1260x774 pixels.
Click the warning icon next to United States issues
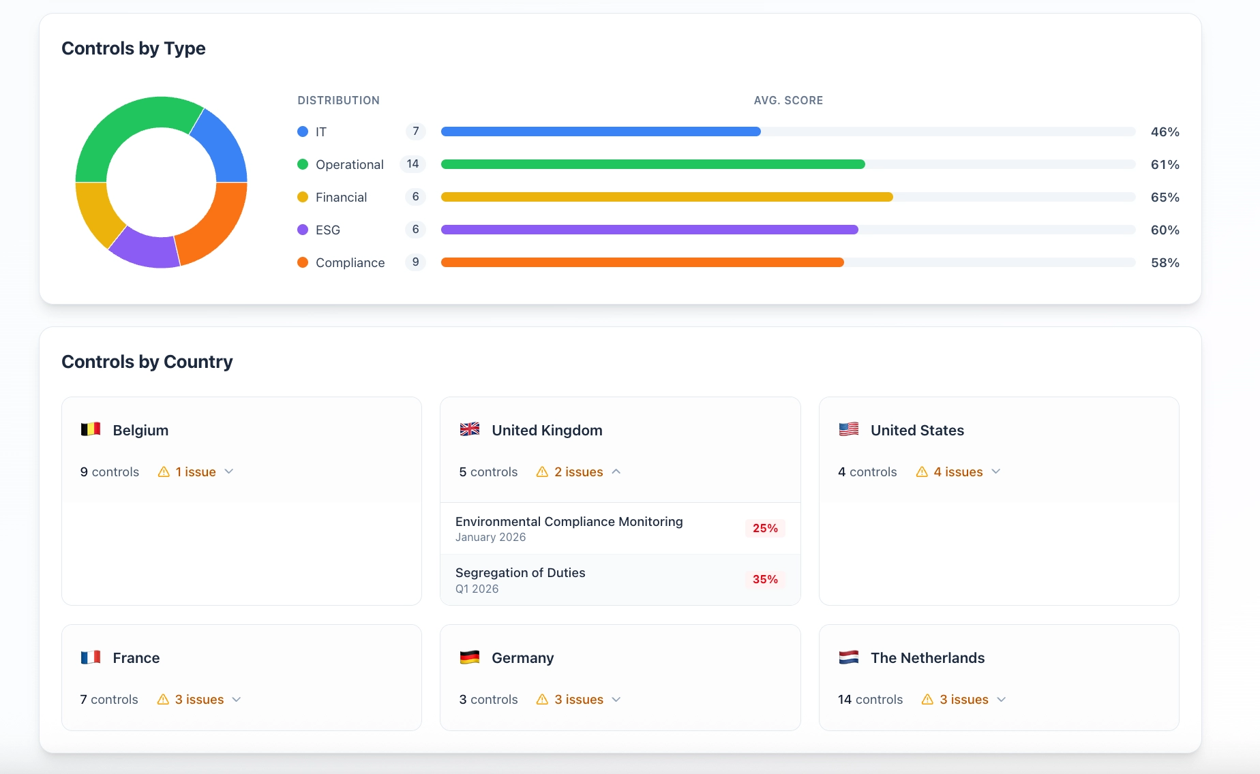(x=922, y=471)
